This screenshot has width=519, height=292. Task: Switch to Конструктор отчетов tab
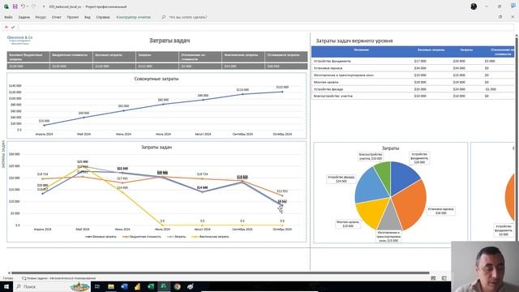[x=133, y=17]
